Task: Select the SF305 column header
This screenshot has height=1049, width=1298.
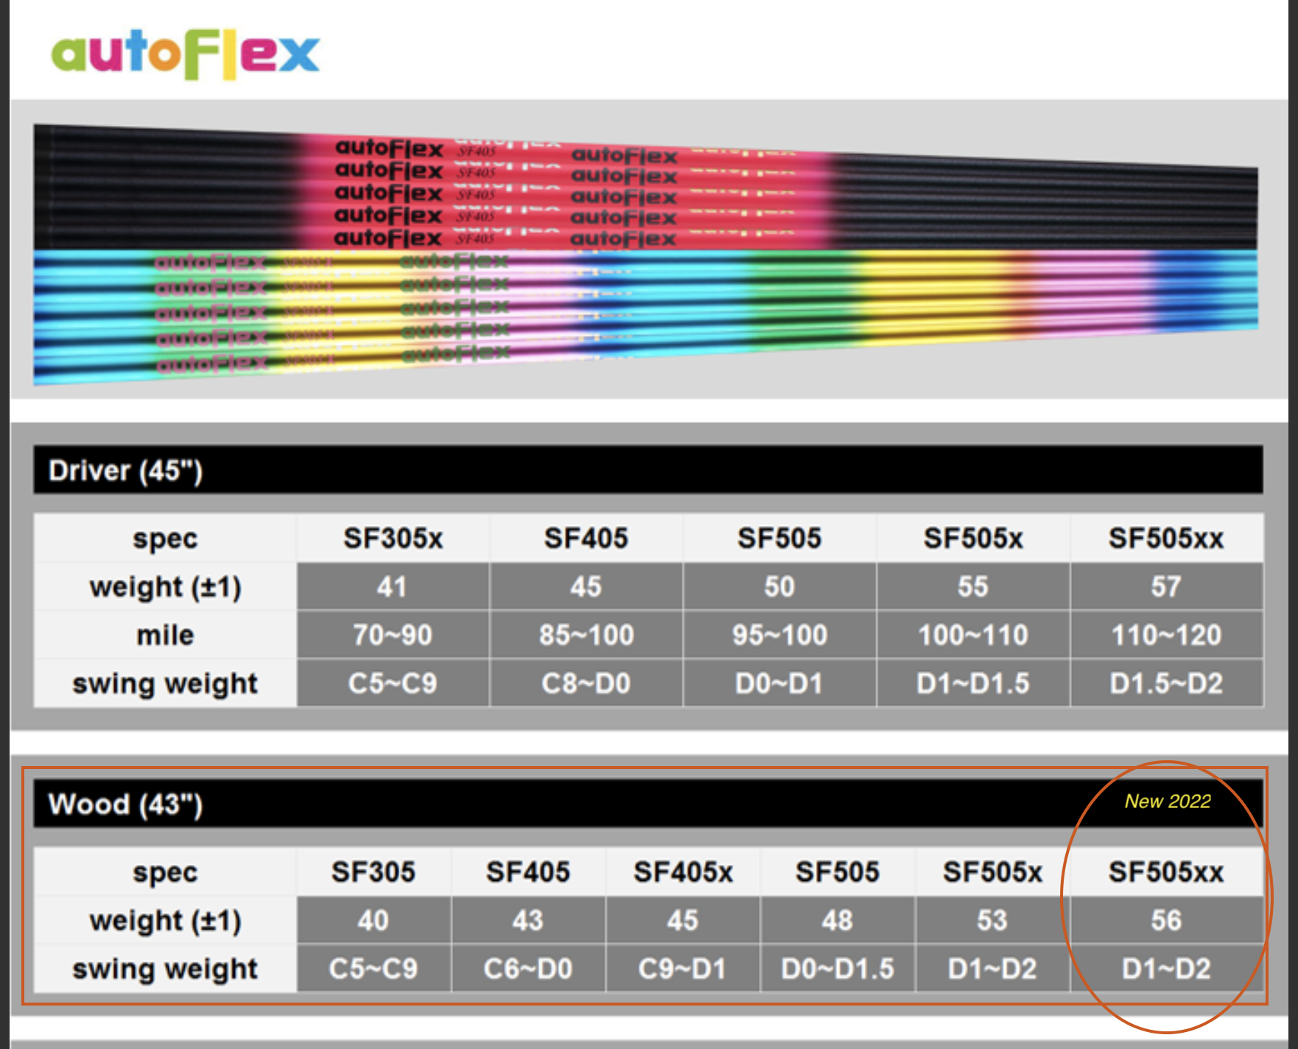Action: tap(373, 872)
